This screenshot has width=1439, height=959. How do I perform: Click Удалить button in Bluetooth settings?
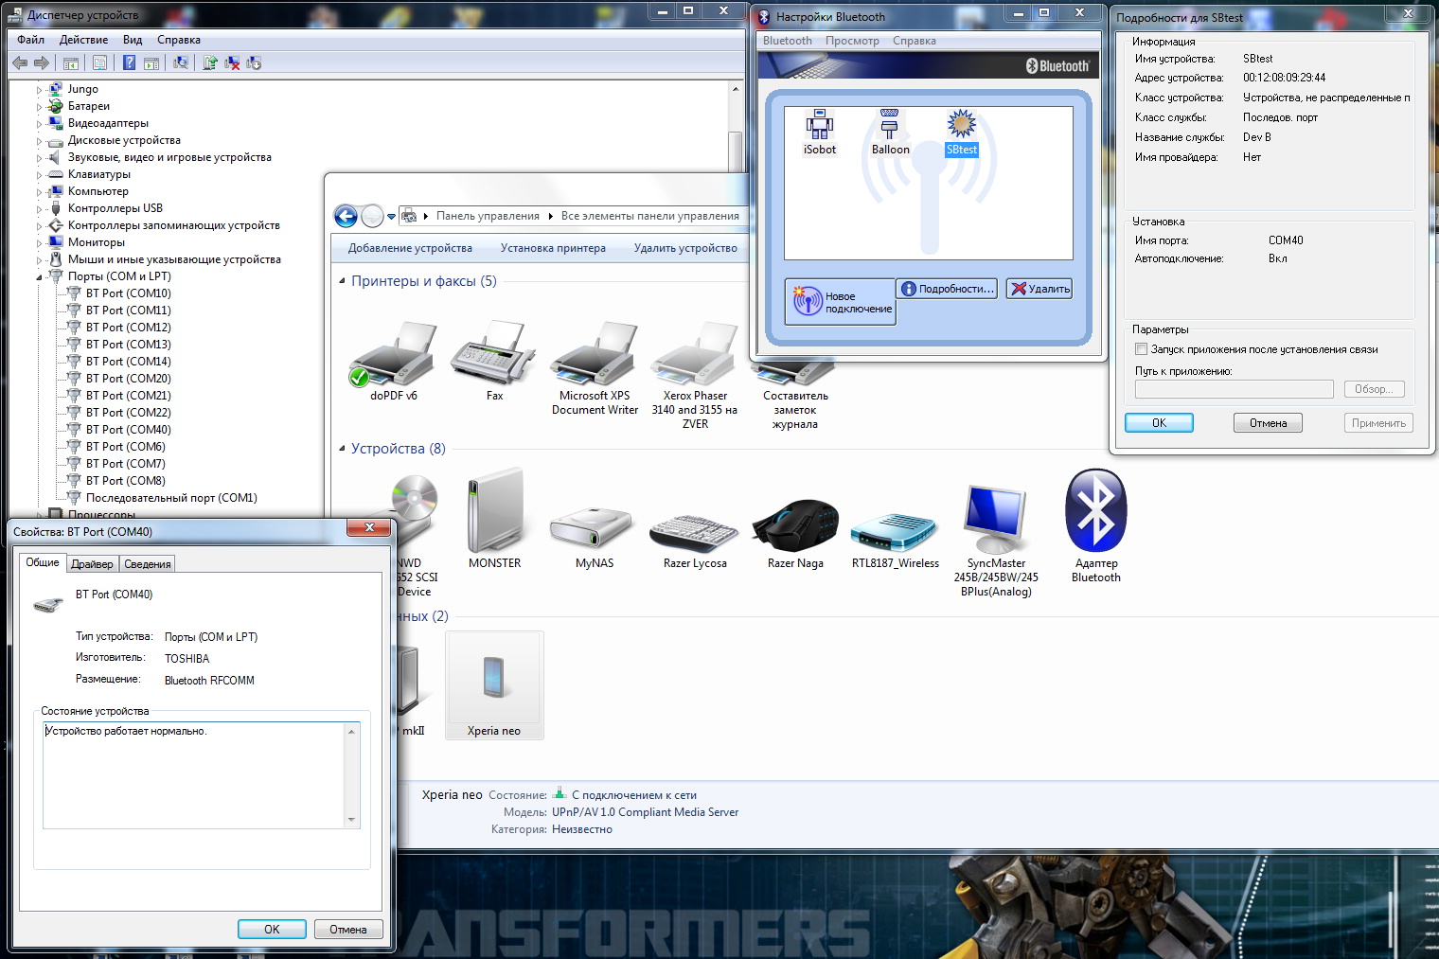[x=1039, y=289]
